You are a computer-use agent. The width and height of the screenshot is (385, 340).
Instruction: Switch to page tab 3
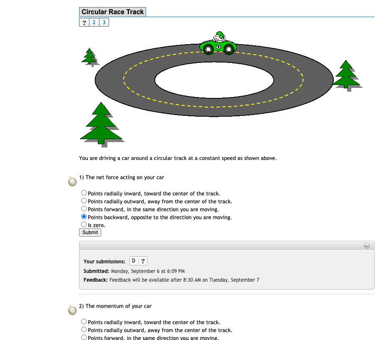[104, 22]
